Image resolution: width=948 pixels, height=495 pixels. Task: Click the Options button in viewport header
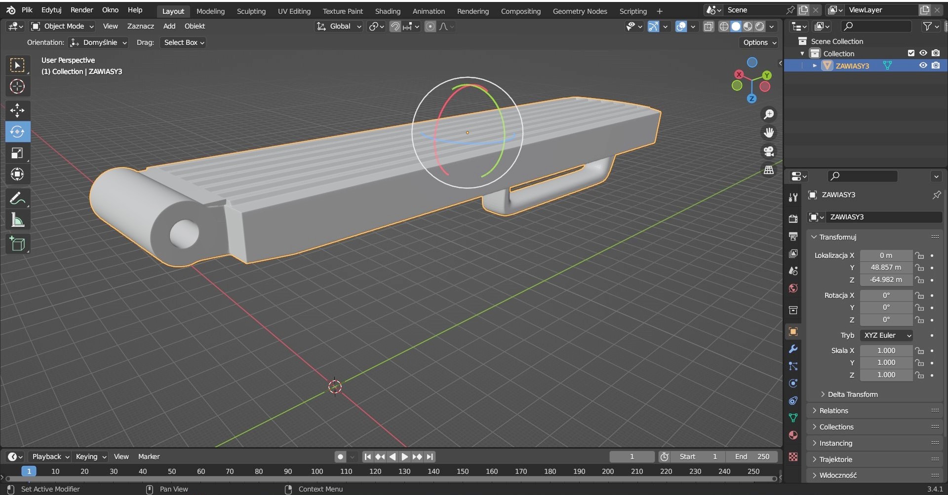759,42
